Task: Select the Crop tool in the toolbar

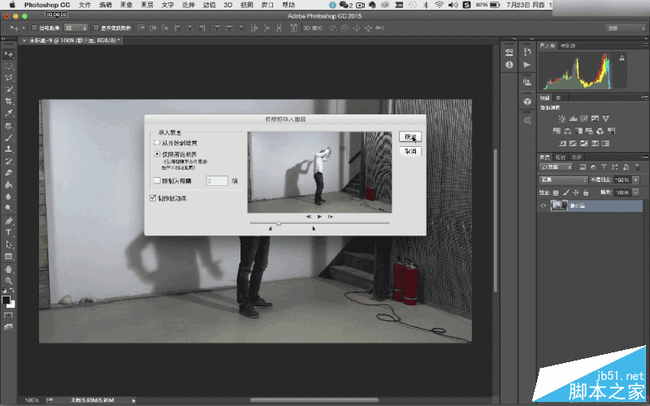Action: [x=9, y=101]
